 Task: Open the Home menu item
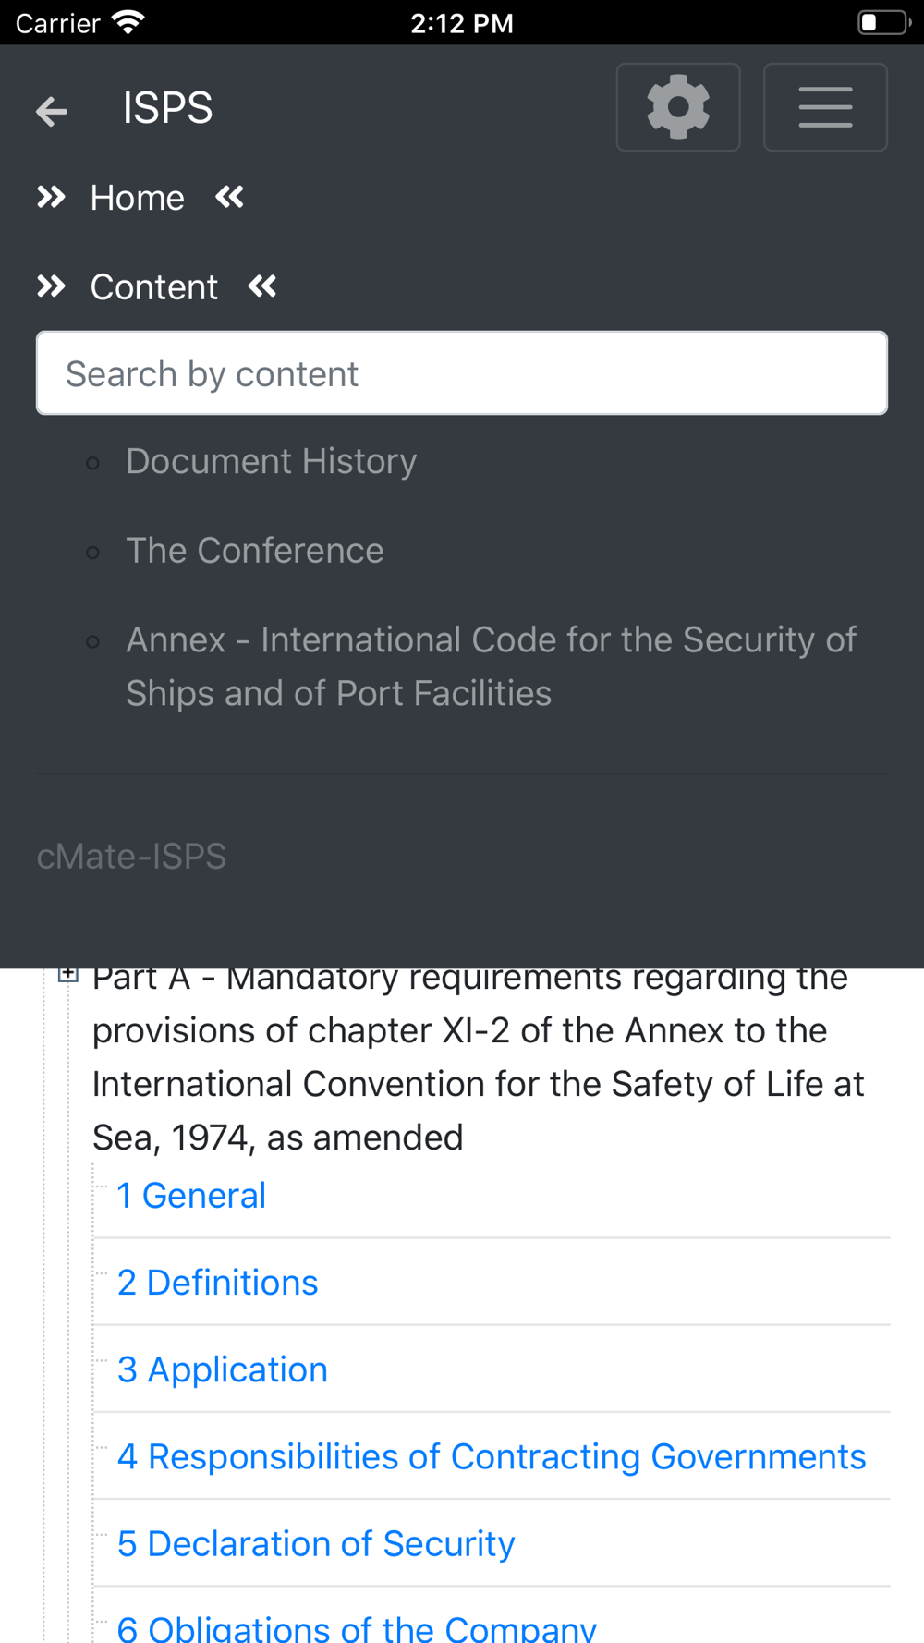(137, 198)
